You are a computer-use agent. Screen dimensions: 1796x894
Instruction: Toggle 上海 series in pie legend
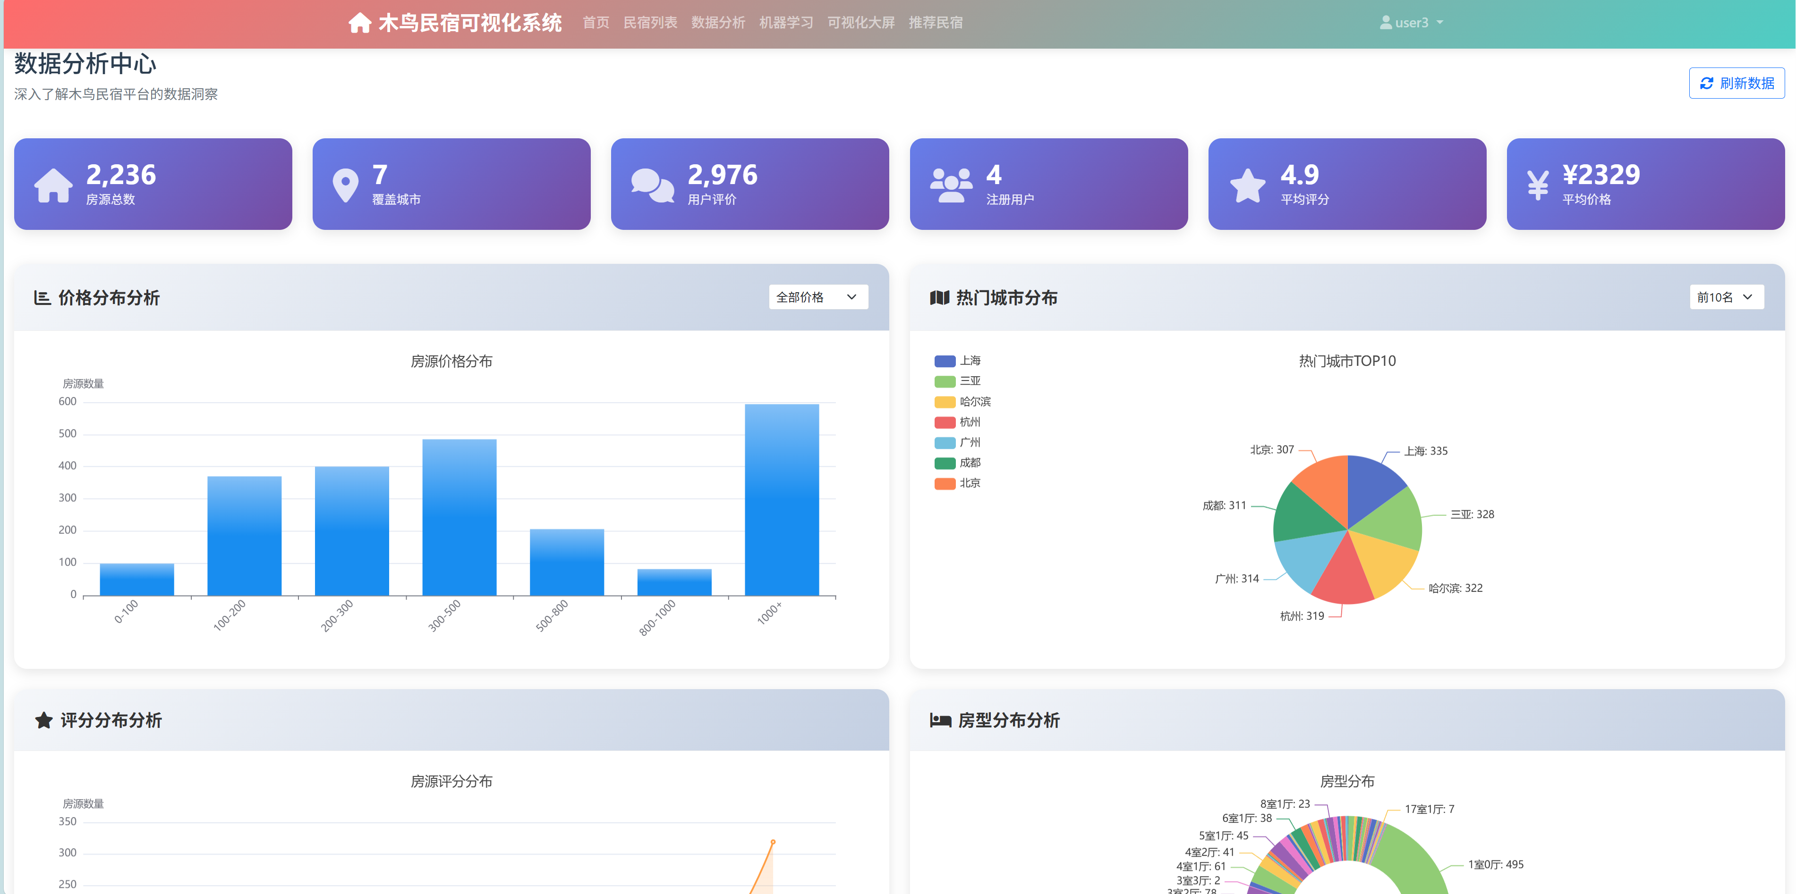[x=957, y=361]
